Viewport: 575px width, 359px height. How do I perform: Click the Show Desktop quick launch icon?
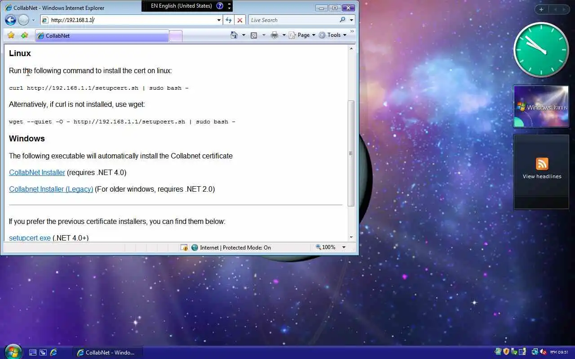[x=33, y=352]
